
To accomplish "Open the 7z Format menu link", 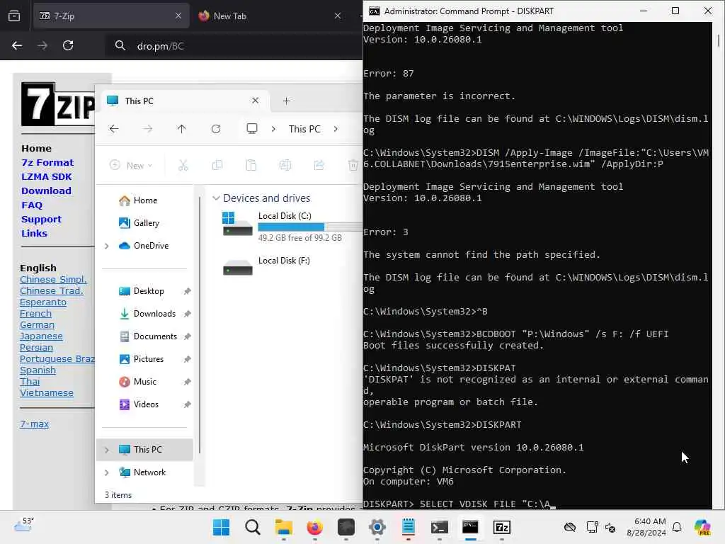I will tap(47, 162).
